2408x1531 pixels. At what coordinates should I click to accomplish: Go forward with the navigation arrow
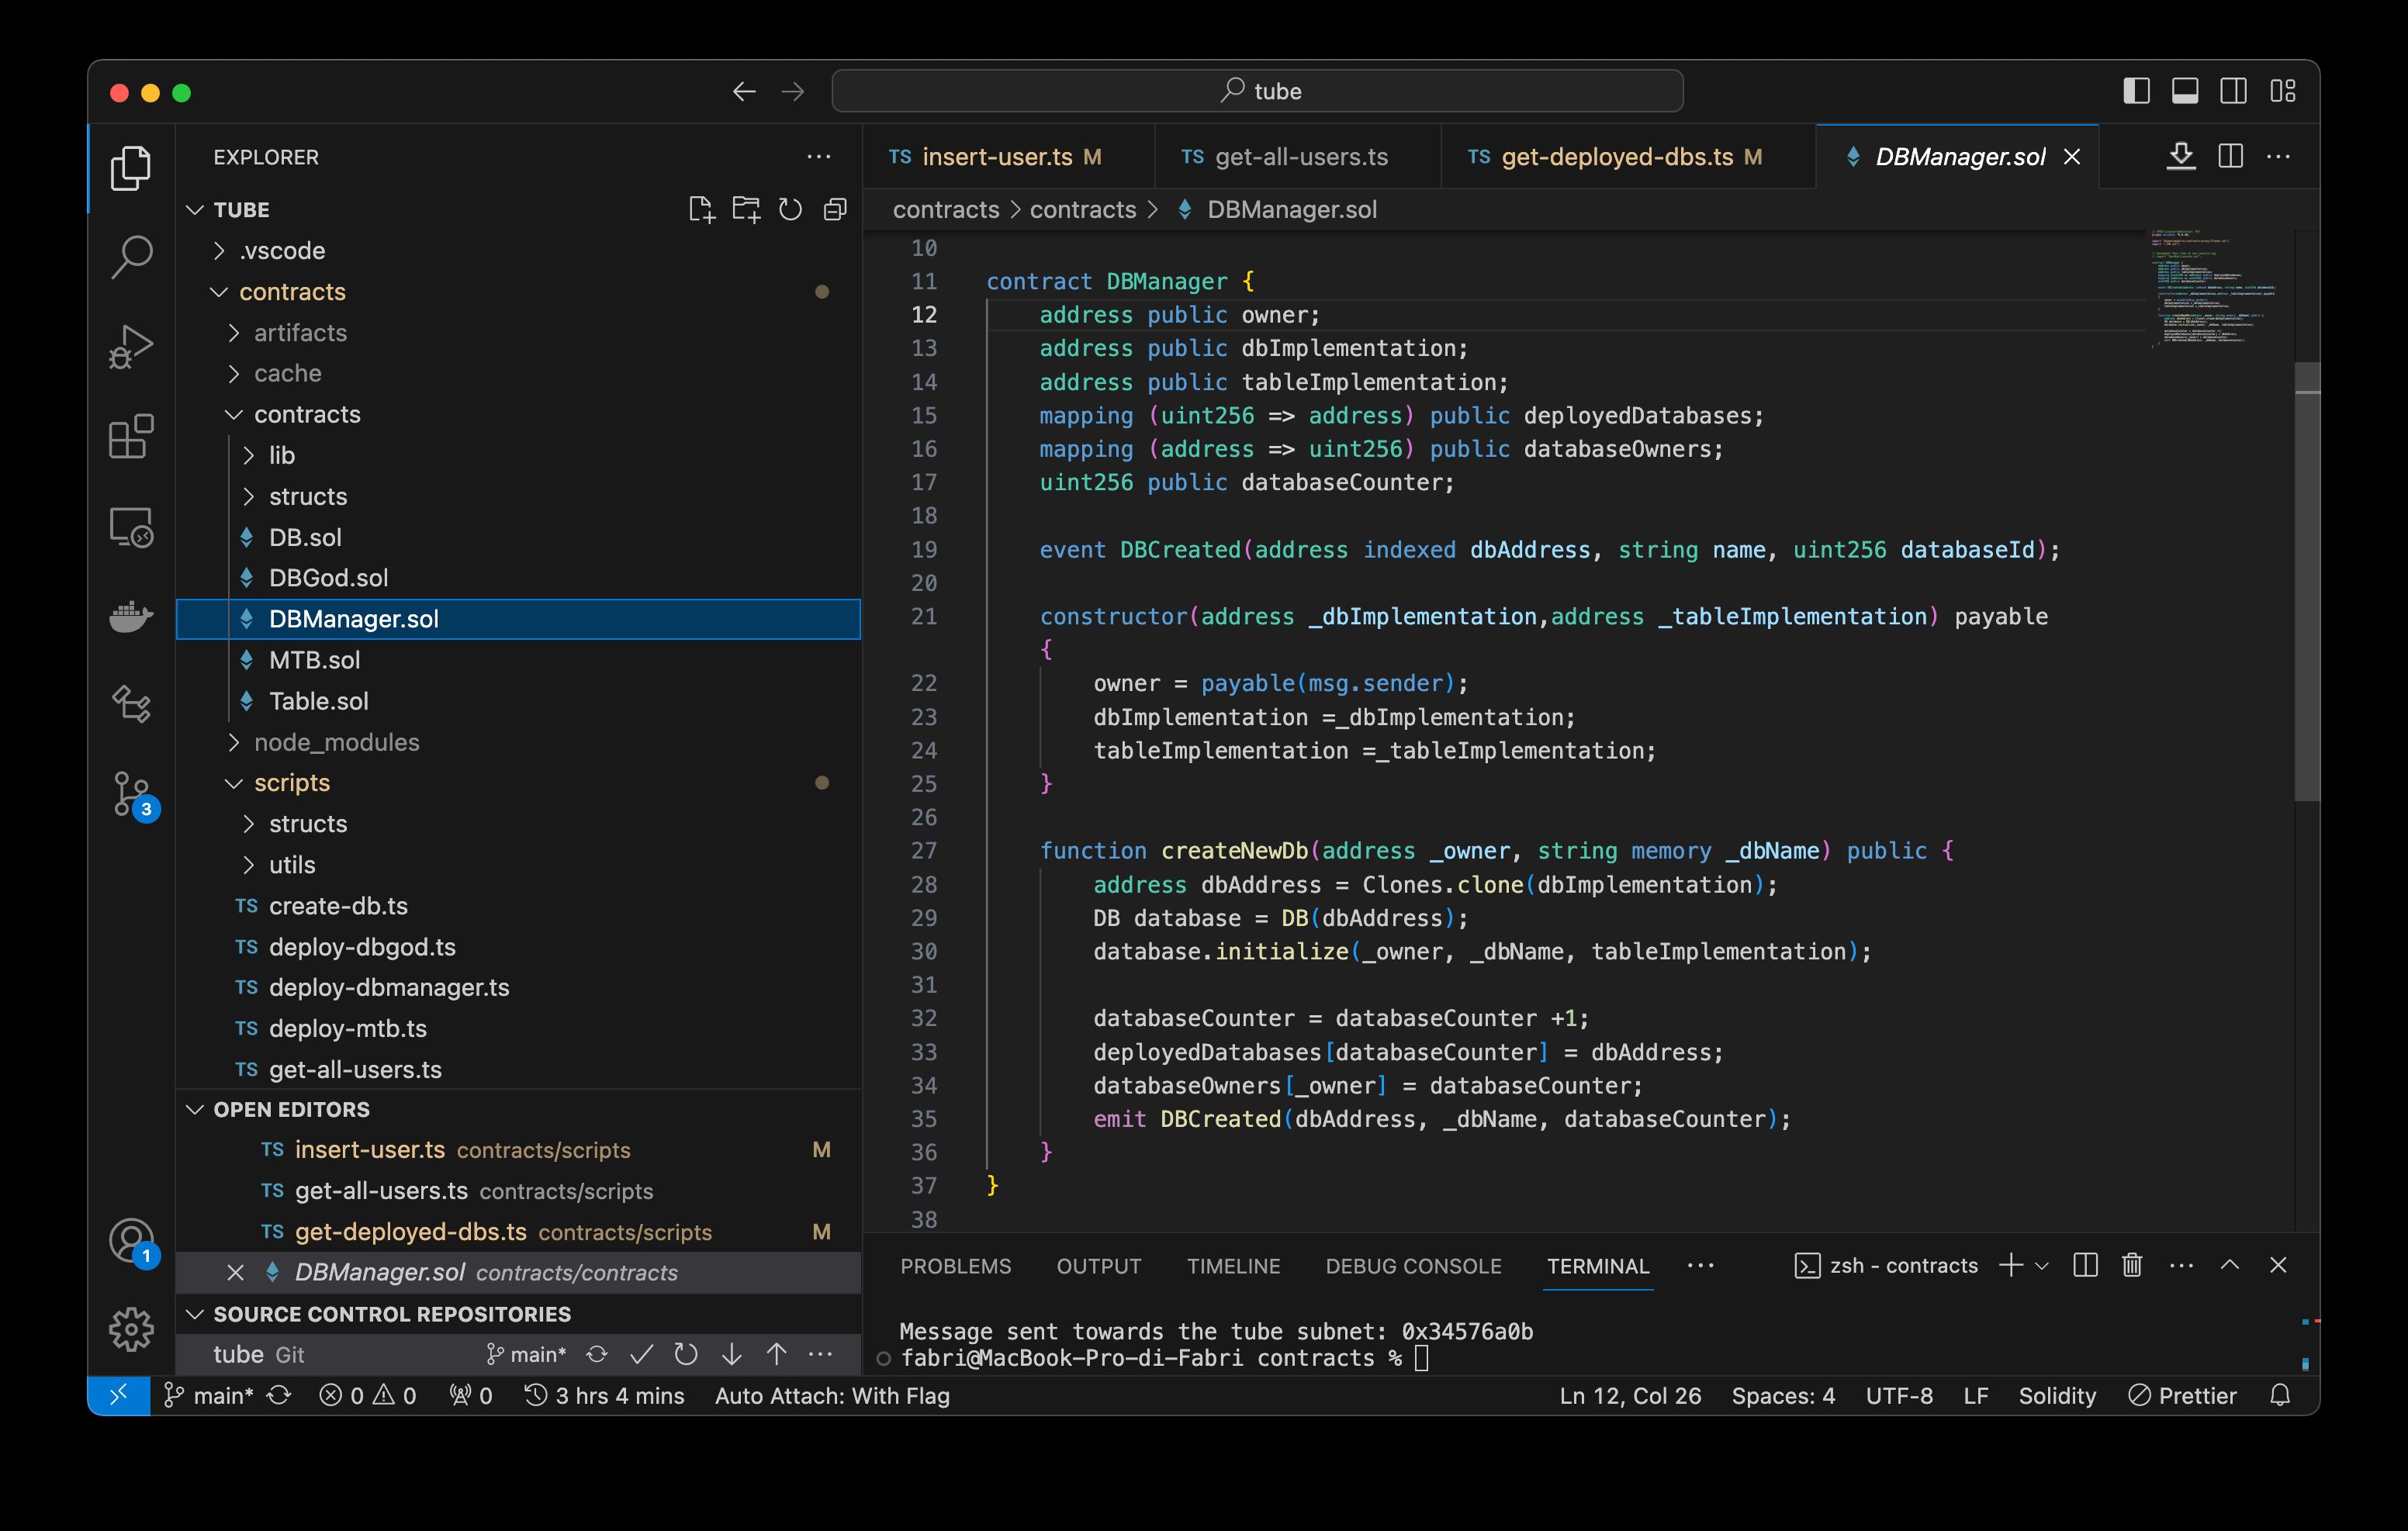[x=793, y=92]
